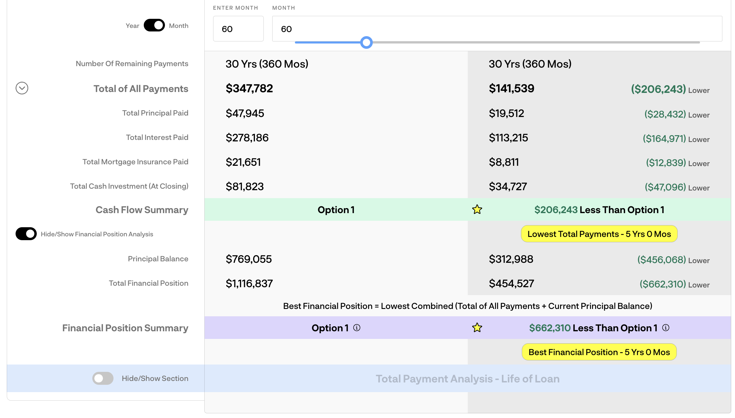
Task: Click the Lowest Total Payments yellow badge
Action: tap(599, 234)
